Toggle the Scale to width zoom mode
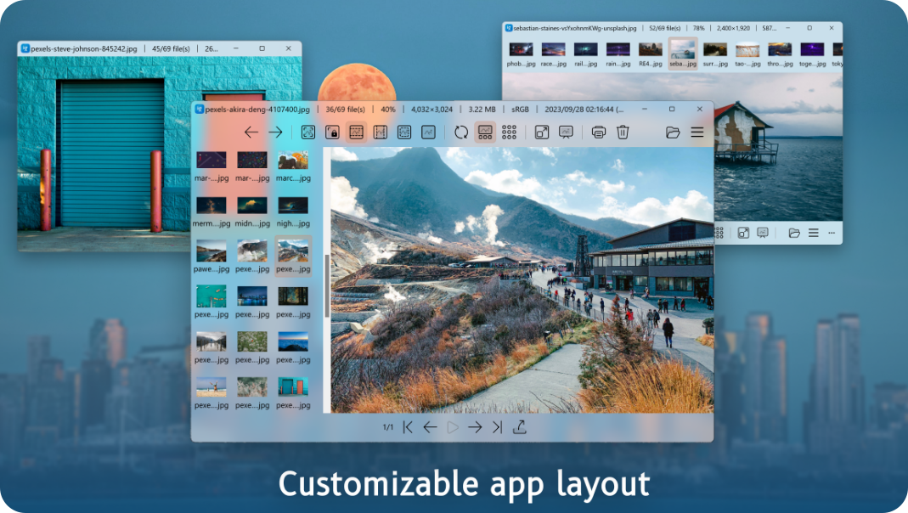This screenshot has width=908, height=513. 356,132
